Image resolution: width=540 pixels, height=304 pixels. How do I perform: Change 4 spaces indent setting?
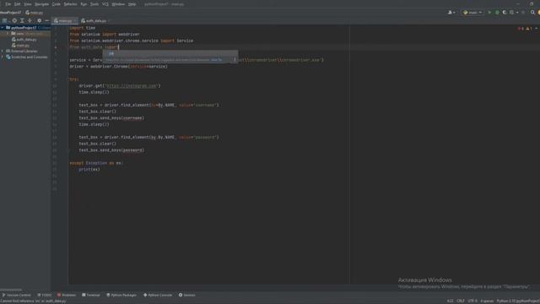[x=487, y=301]
